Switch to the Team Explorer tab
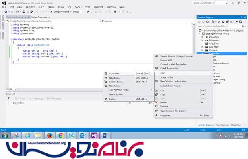Viewport: 248px width, 159px height. [222, 125]
